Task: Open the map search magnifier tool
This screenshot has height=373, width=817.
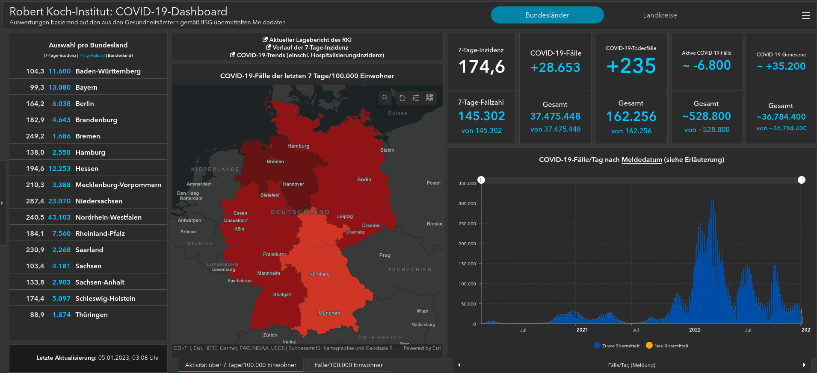Action: pyautogui.click(x=385, y=98)
